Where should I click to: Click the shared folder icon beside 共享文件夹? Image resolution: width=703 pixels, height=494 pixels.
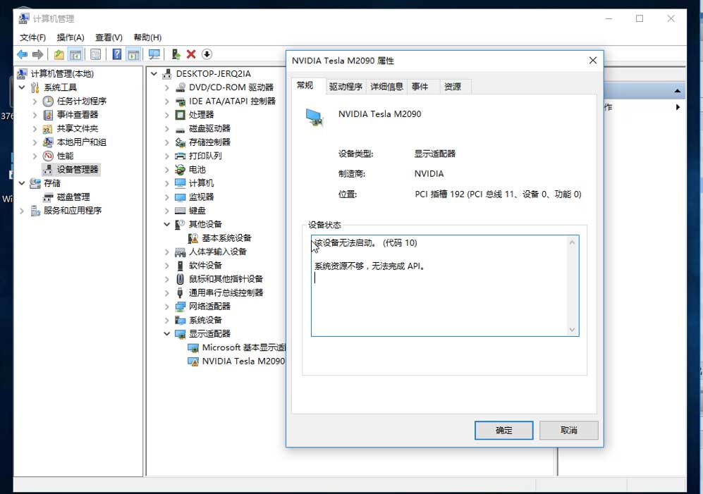pyautogui.click(x=48, y=129)
